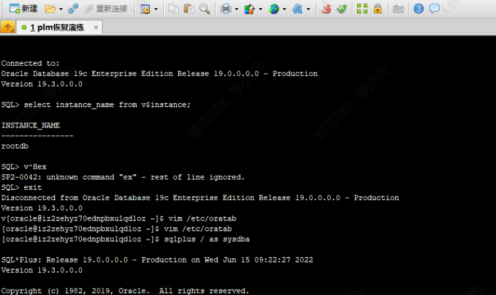496x295 pixels.
Task: Expand the open folder dropdown arrow
Action: pos(60,9)
